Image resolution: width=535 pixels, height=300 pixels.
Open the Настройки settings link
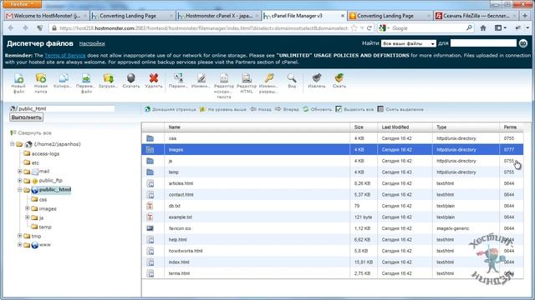point(92,43)
